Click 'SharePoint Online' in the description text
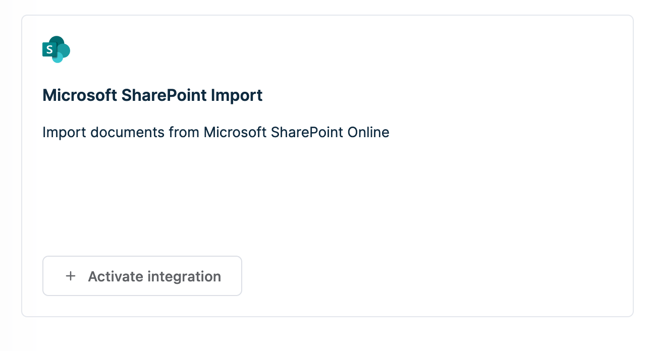The width and height of the screenshot is (657, 351). [x=330, y=133]
